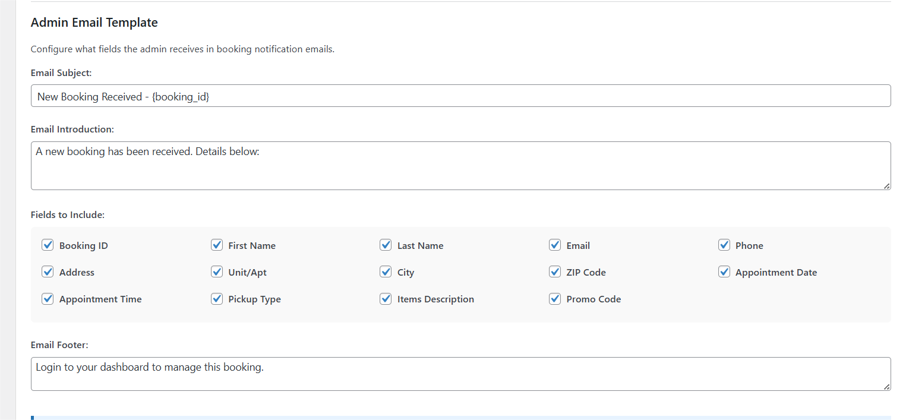The width and height of the screenshot is (906, 420).
Task: Uncheck the Email field option
Action: (x=554, y=245)
